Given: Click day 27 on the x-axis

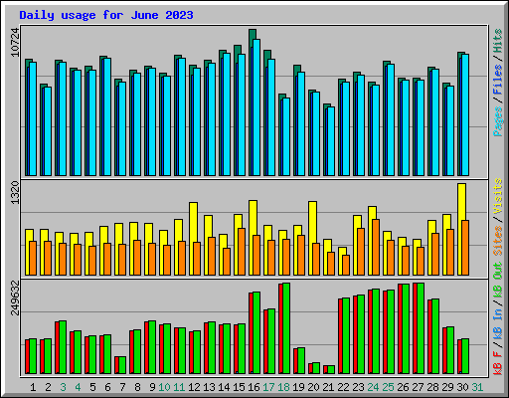Looking at the screenshot, I should [418, 387].
